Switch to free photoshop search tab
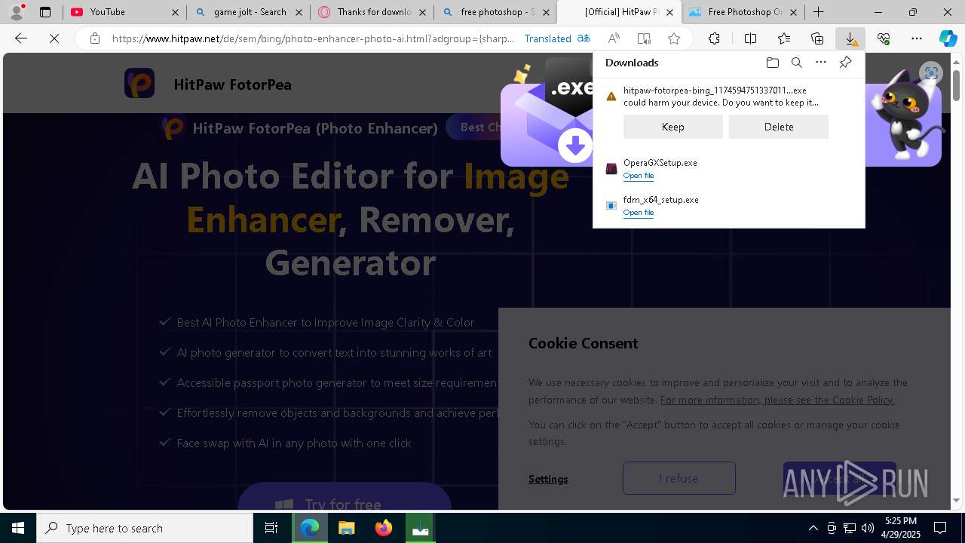The height and width of the screenshot is (543, 965). point(496,12)
